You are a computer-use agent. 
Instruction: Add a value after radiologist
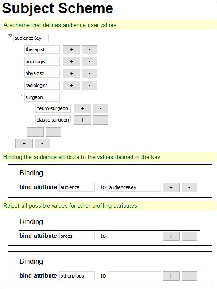(x=71, y=86)
